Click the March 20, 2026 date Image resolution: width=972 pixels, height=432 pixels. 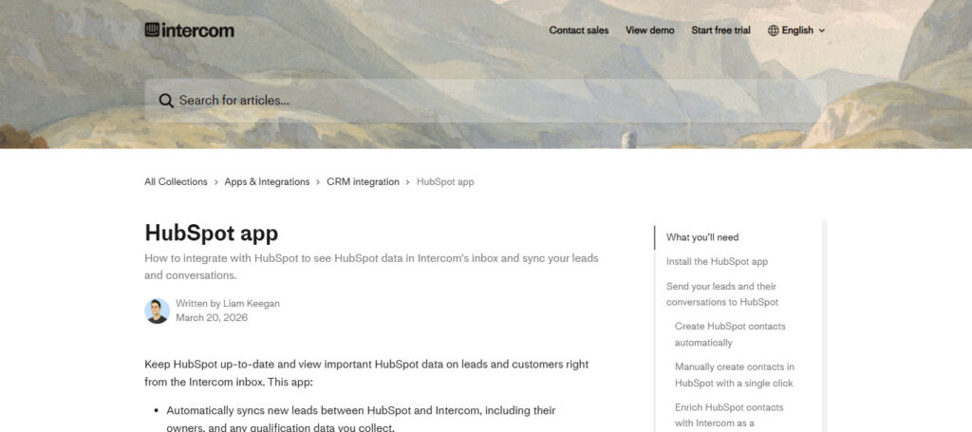(212, 318)
